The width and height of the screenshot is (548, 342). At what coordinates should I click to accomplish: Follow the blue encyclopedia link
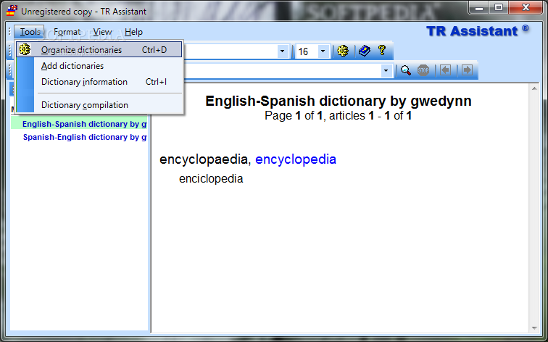click(296, 159)
